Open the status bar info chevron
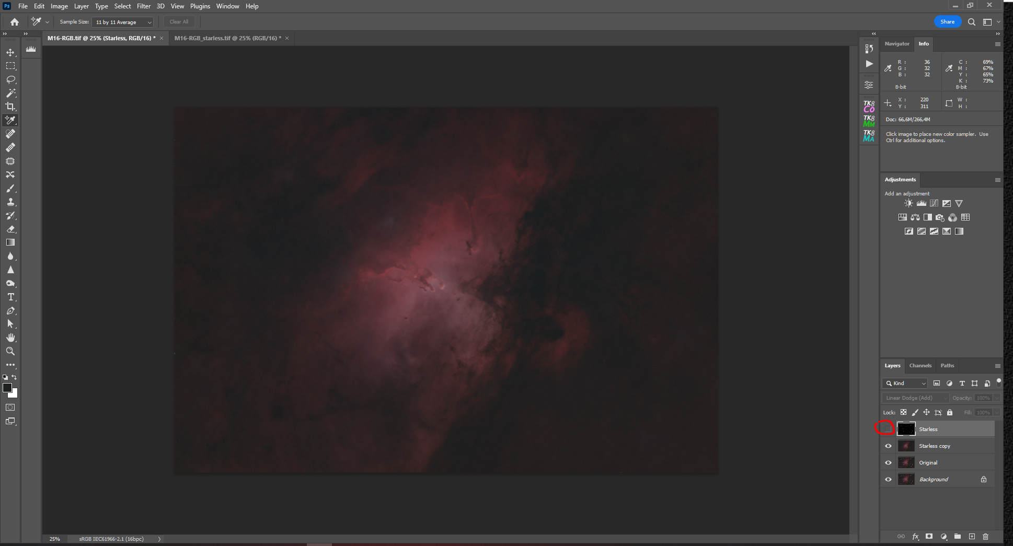The width and height of the screenshot is (1013, 546). coord(159,539)
